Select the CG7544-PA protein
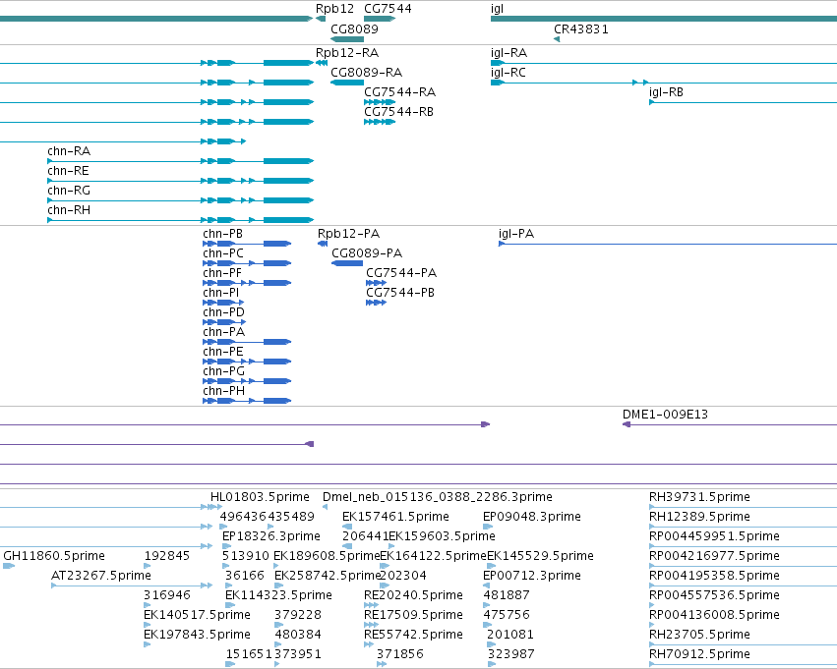837x669 pixels. coord(377,283)
